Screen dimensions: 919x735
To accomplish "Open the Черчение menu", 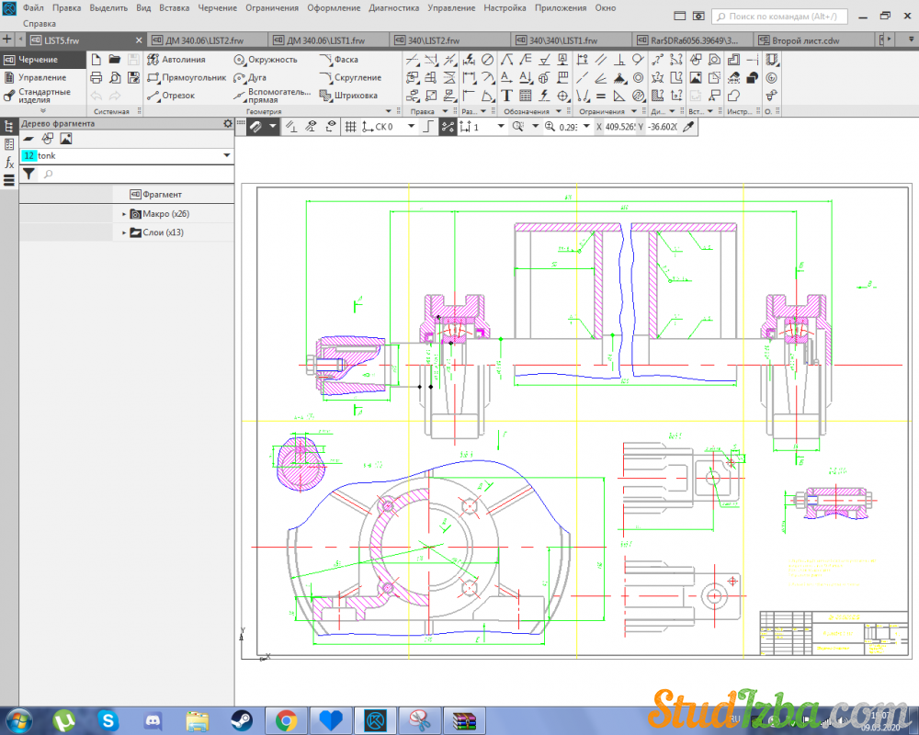I will [x=217, y=7].
